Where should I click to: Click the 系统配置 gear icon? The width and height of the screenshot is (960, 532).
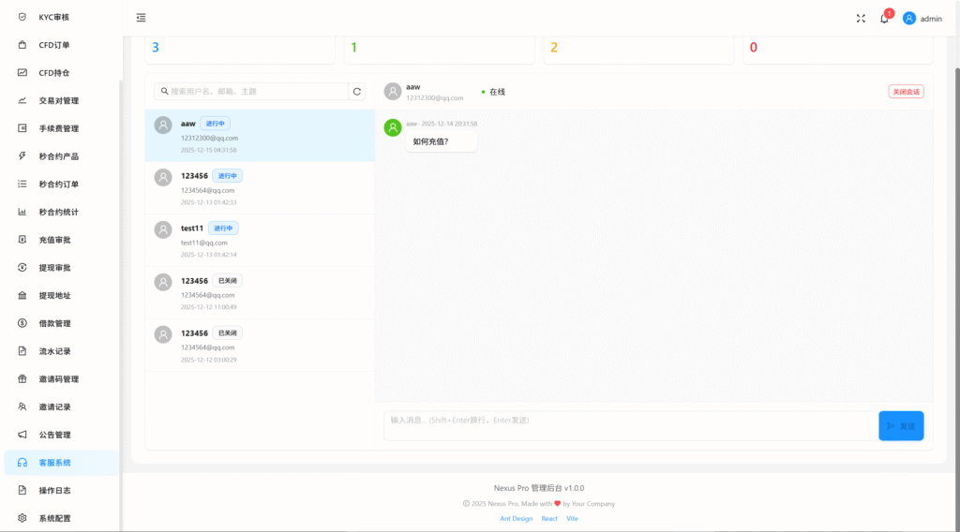22,518
